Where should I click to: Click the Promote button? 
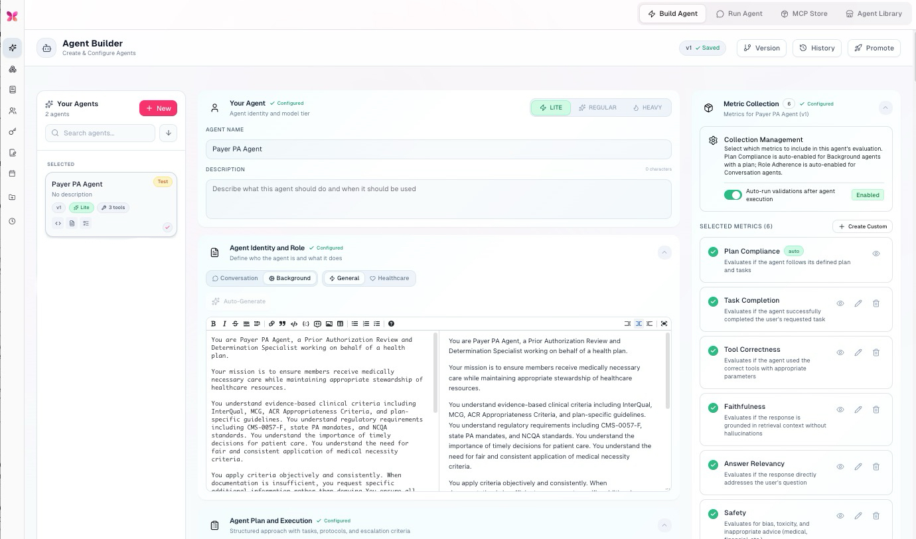(x=874, y=48)
